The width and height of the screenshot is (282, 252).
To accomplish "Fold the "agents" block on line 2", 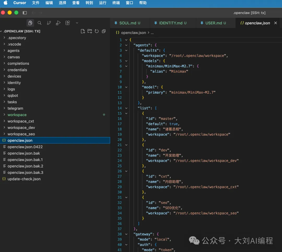I will [x=126, y=45].
